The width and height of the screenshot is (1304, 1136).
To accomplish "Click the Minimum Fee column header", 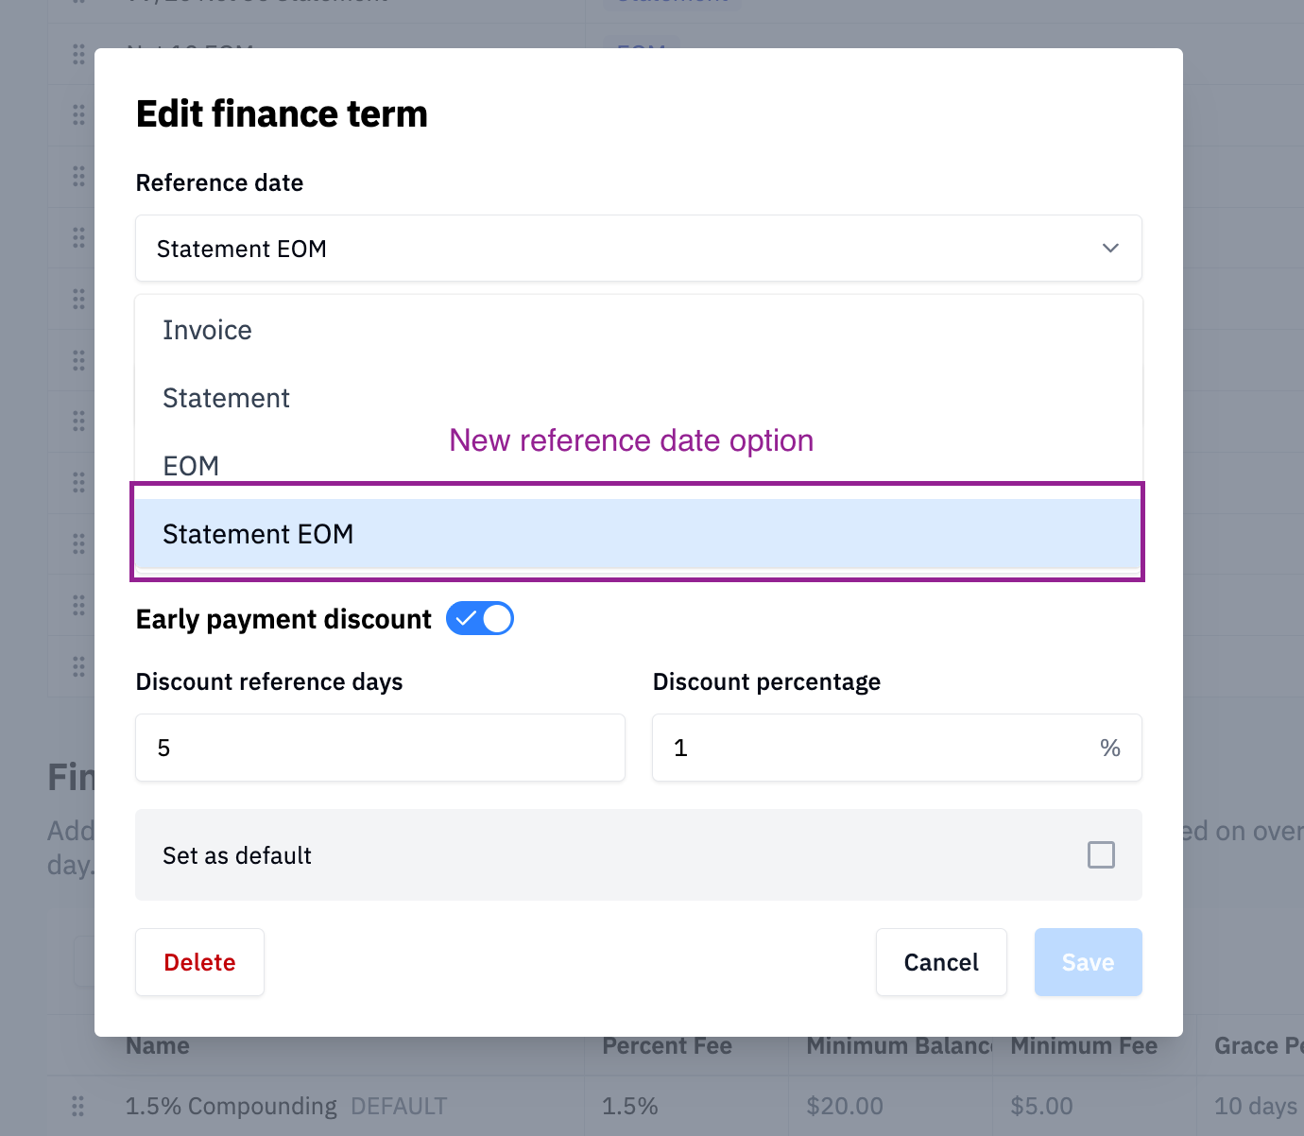I will (x=1084, y=1046).
